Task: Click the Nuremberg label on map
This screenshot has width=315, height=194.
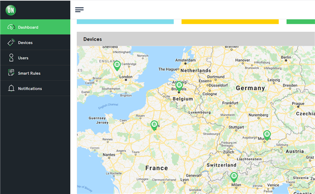Action: coord(259,115)
